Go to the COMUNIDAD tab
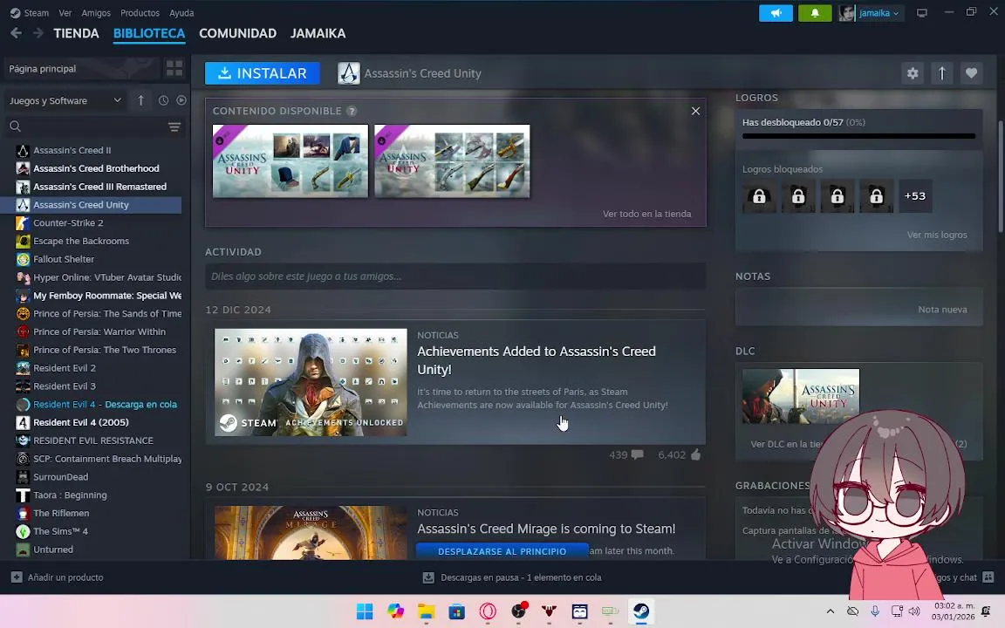 (x=238, y=33)
